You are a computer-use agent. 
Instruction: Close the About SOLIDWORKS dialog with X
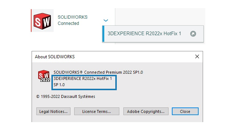tap(197, 56)
